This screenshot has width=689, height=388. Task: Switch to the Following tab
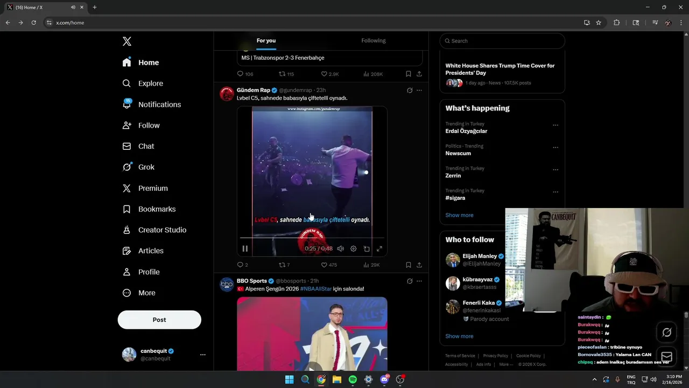pyautogui.click(x=374, y=40)
